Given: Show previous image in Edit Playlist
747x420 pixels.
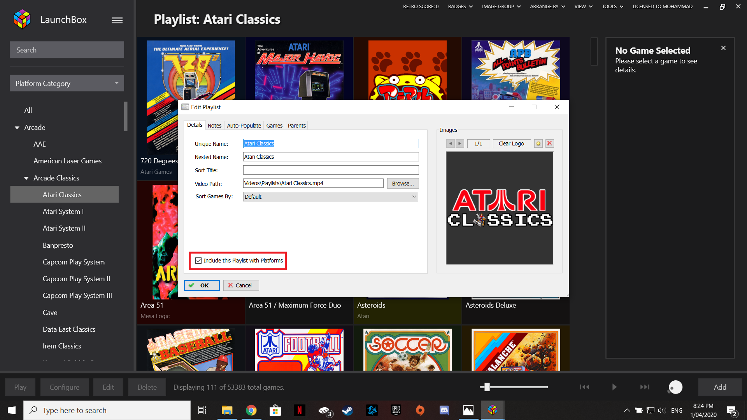Looking at the screenshot, I should click(x=451, y=143).
